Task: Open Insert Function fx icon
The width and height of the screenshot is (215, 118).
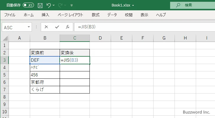Action: 67,27
